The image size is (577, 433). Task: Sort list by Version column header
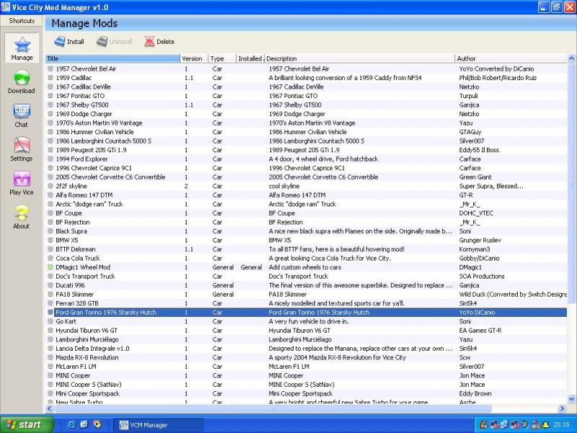pos(194,58)
